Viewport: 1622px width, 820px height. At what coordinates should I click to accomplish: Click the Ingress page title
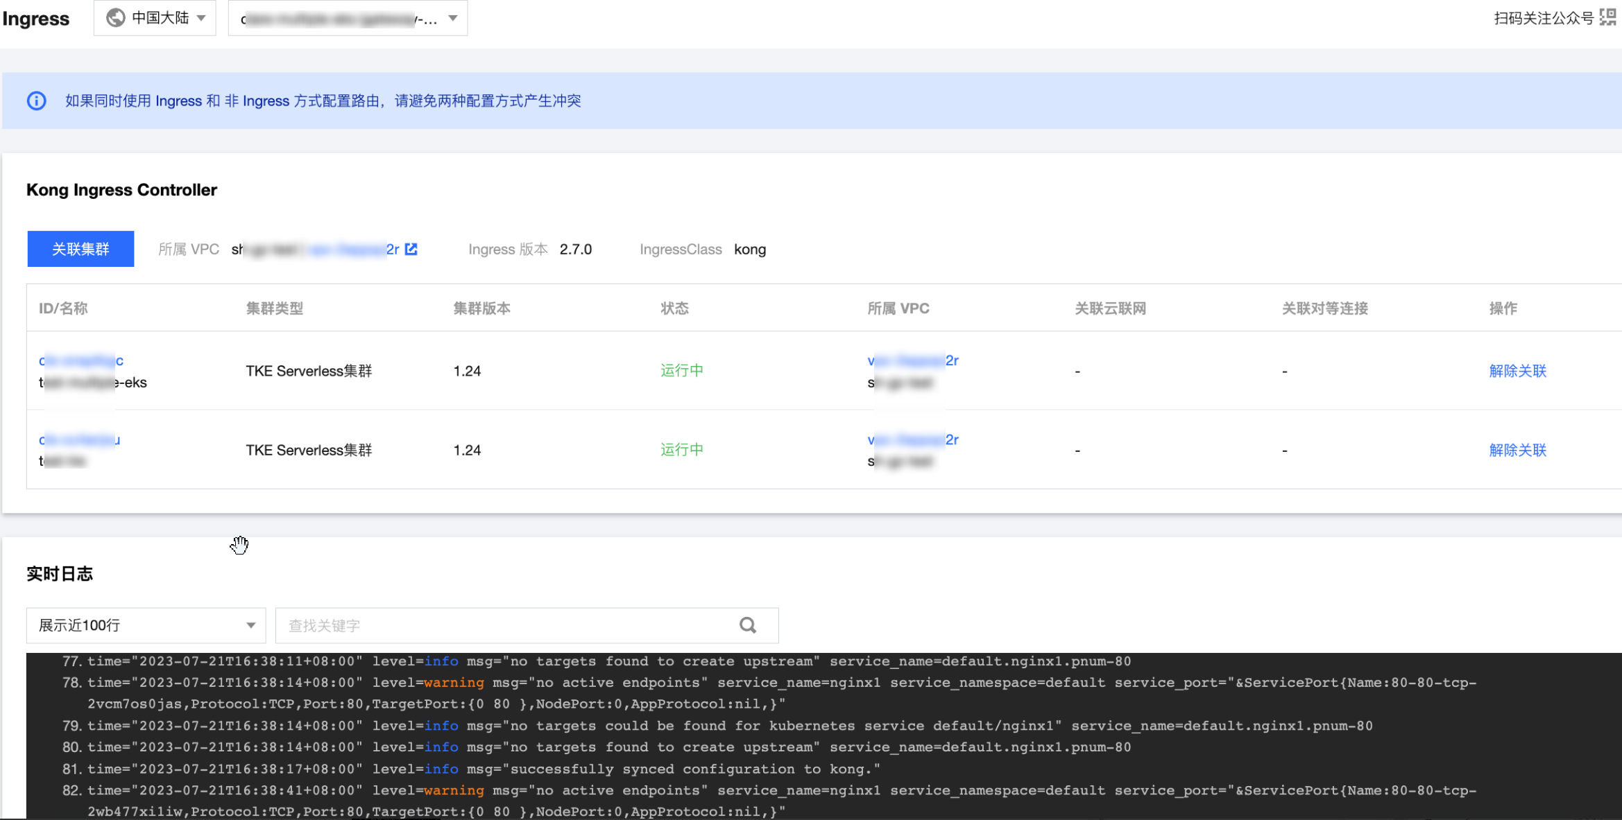point(35,19)
